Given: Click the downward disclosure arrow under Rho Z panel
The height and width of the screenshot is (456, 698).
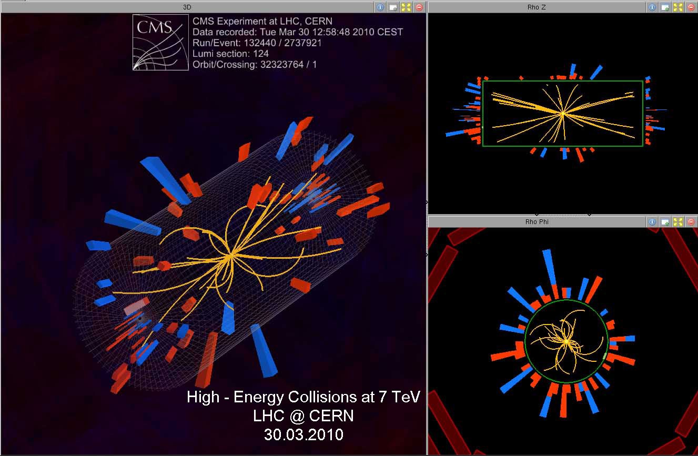Looking at the screenshot, I should coord(537,214).
